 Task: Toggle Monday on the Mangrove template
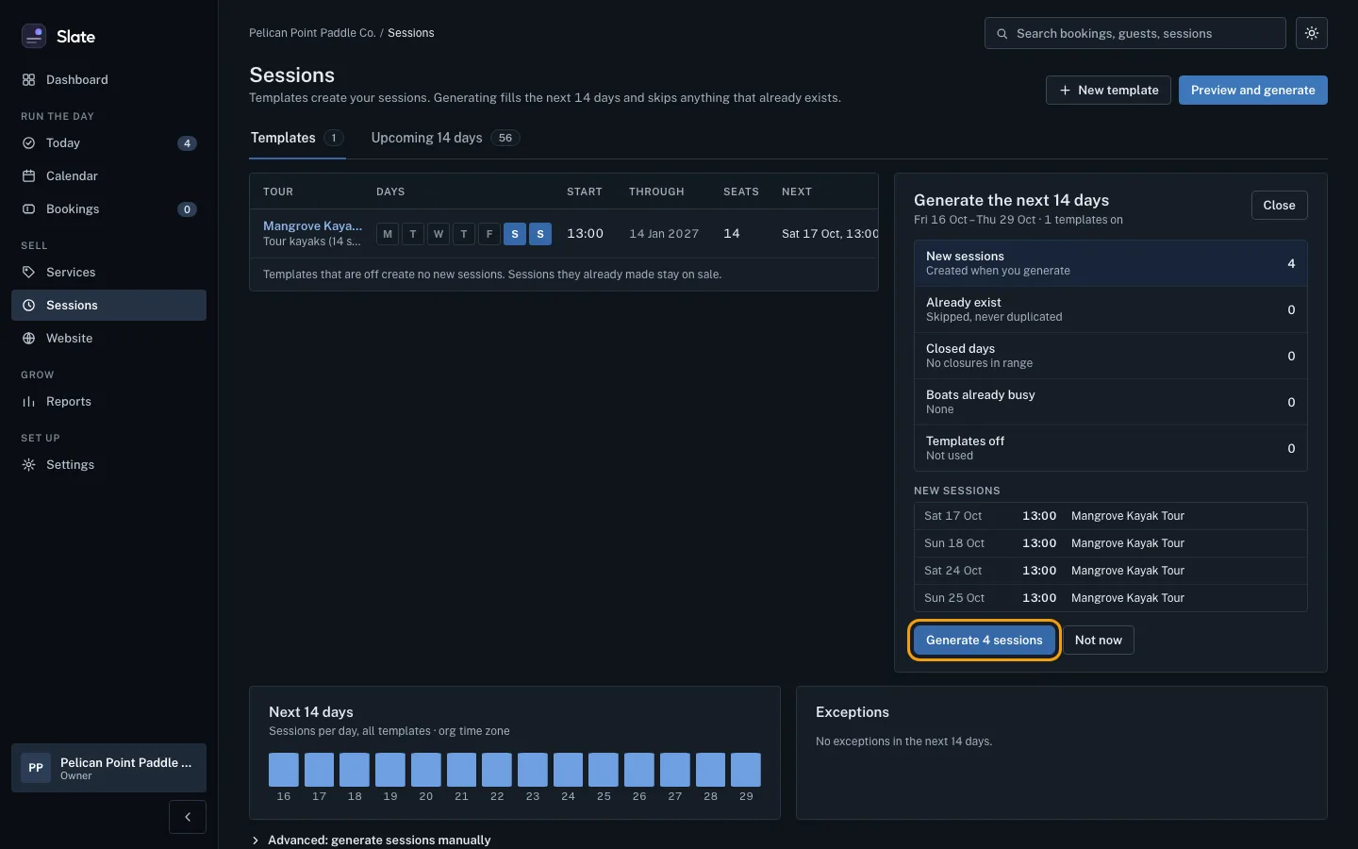388,234
